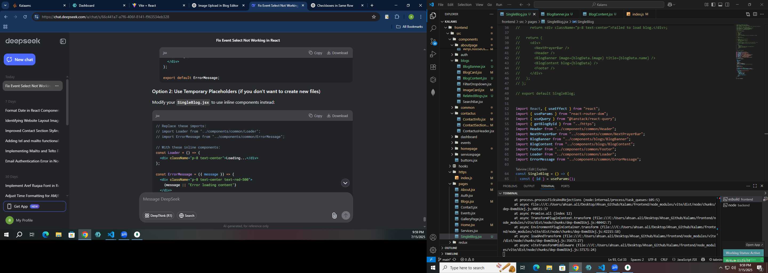Switch to the Vite + React Chrome tab
Image resolution: width=768 pixels, height=273 pixels.
tap(159, 5)
